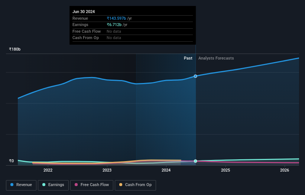Click the ₹6.712b earnings value
The image size is (305, 195).
tap(114, 25)
